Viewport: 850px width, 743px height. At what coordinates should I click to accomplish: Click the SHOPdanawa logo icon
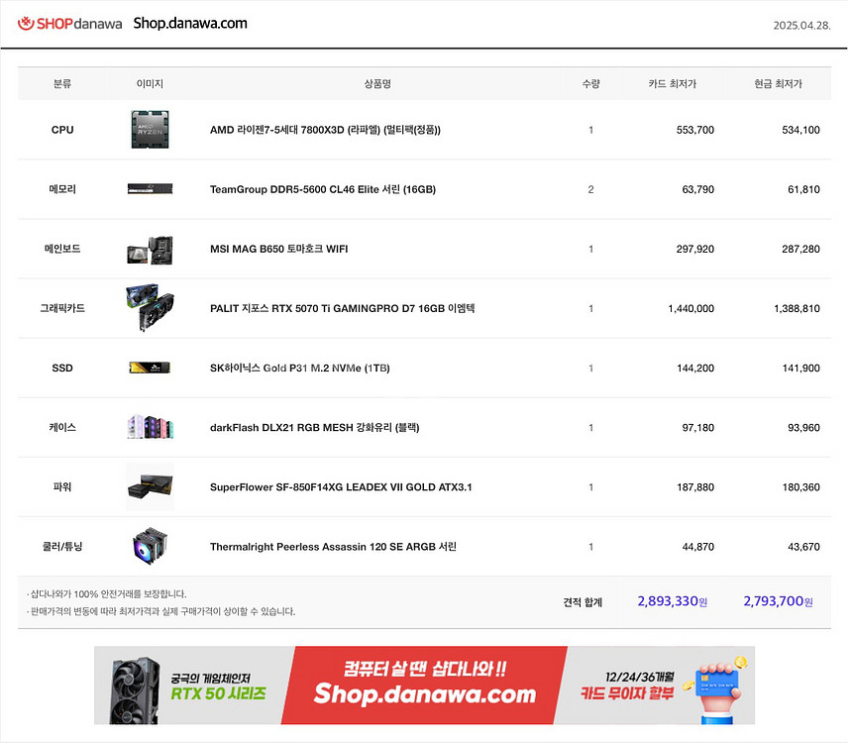click(x=26, y=24)
